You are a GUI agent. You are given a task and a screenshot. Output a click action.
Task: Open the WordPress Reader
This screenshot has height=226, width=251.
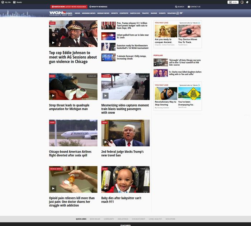pyautogui.click(x=18, y=2)
